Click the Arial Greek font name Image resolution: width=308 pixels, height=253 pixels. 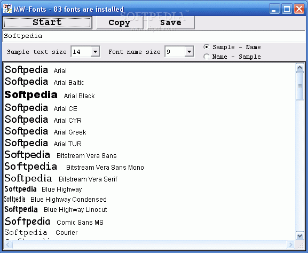coord(70,132)
